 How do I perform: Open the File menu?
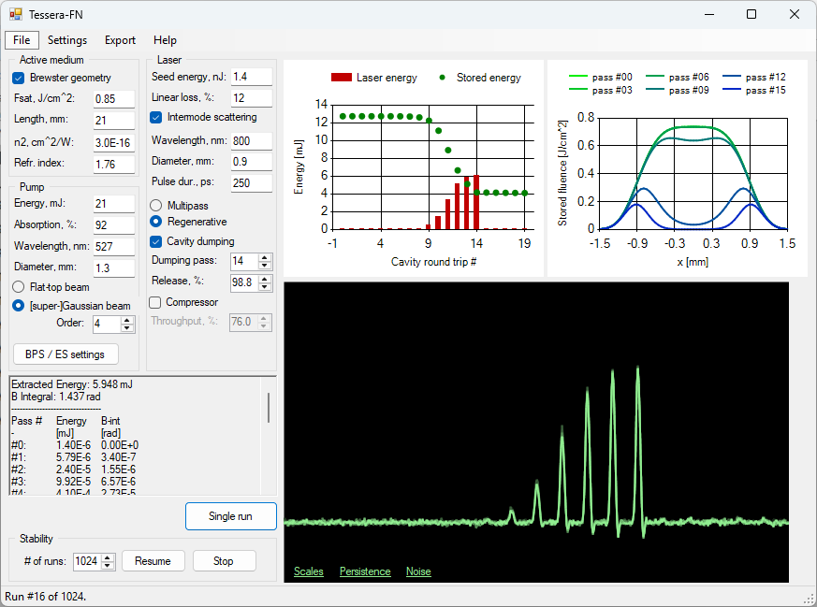(x=22, y=40)
